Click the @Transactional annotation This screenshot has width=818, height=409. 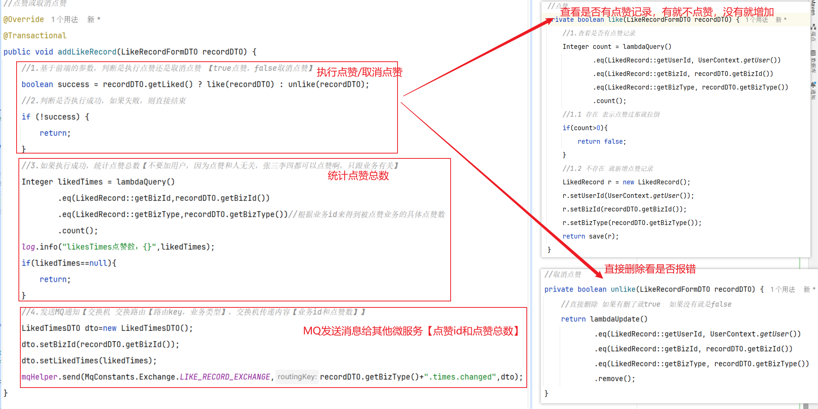[35, 36]
